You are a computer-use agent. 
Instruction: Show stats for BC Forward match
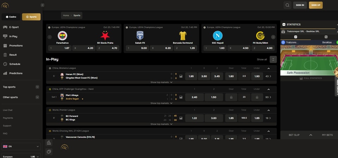181,118
